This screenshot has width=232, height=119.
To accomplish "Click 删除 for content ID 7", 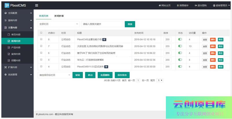I will point(213,47).
